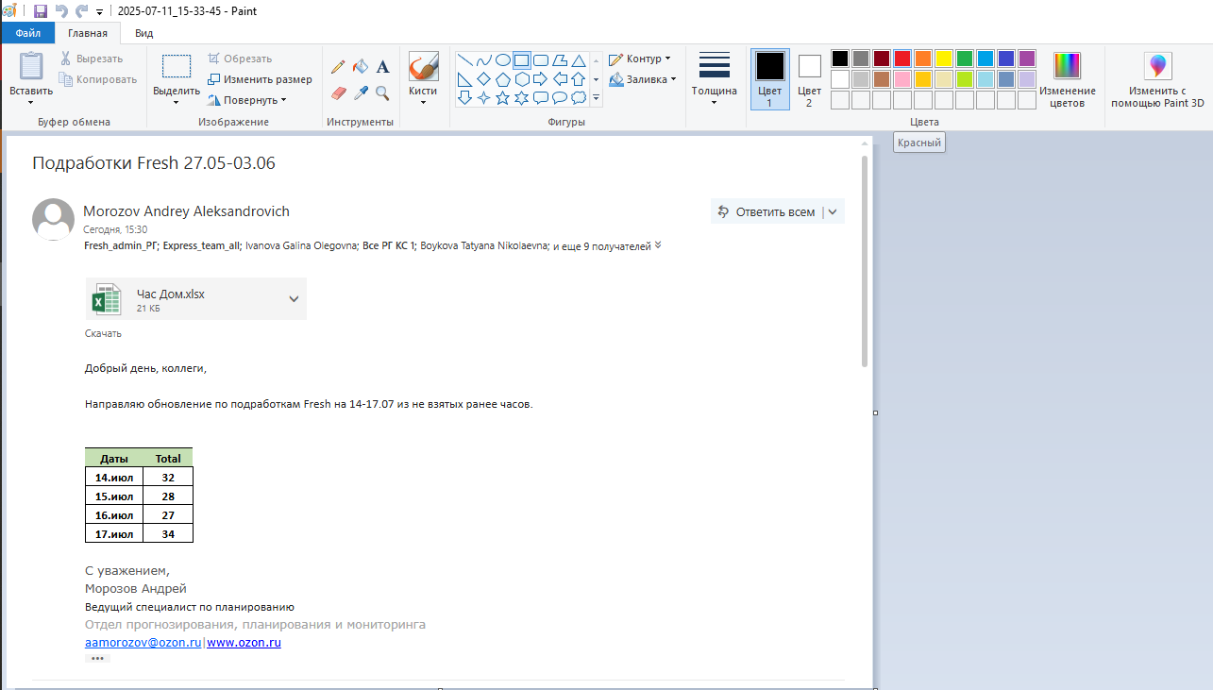This screenshot has width=1213, height=690.
Task: Choose the Oval callout shape
Action: point(559,97)
